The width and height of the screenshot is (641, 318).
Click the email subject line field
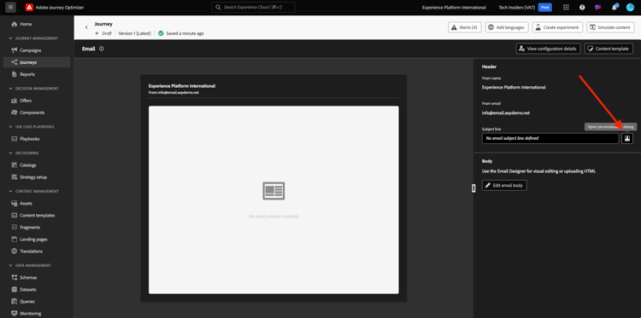[x=550, y=139]
